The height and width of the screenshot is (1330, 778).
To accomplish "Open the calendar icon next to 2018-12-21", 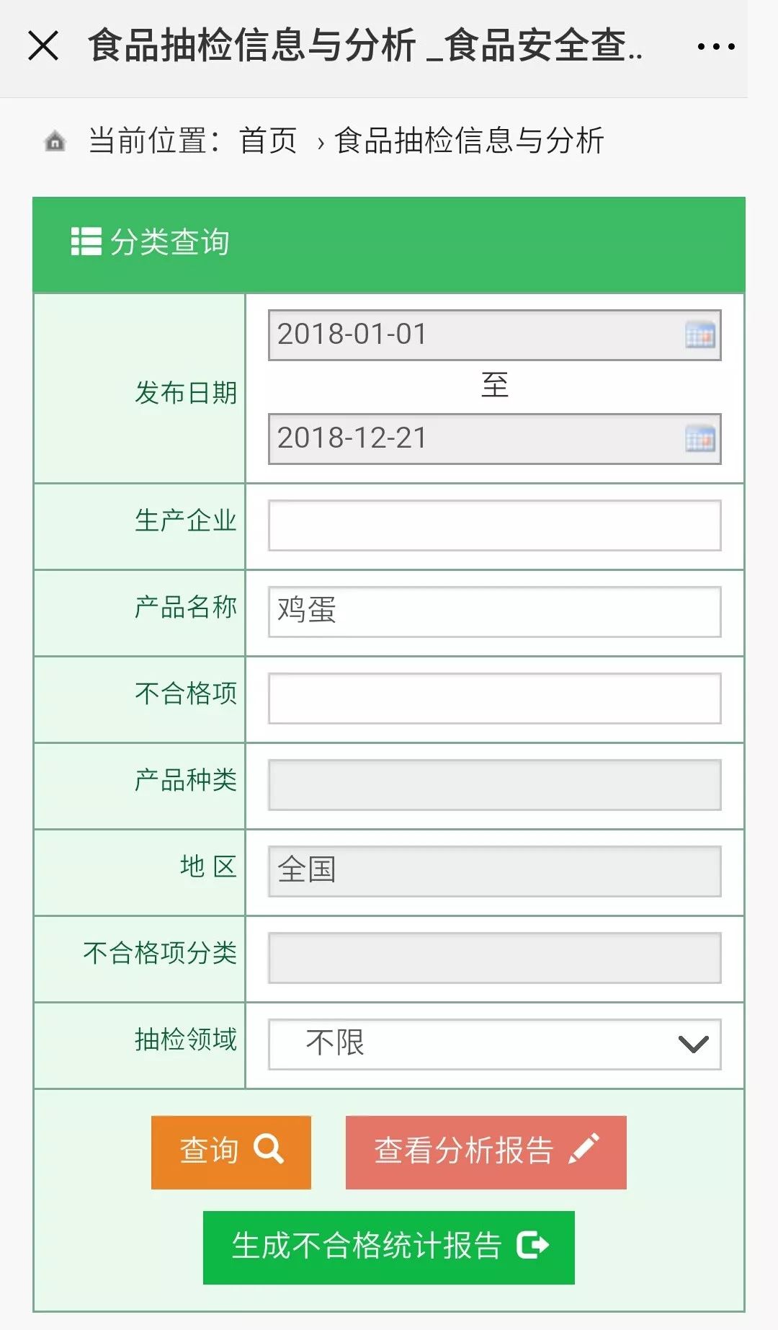I will [699, 438].
